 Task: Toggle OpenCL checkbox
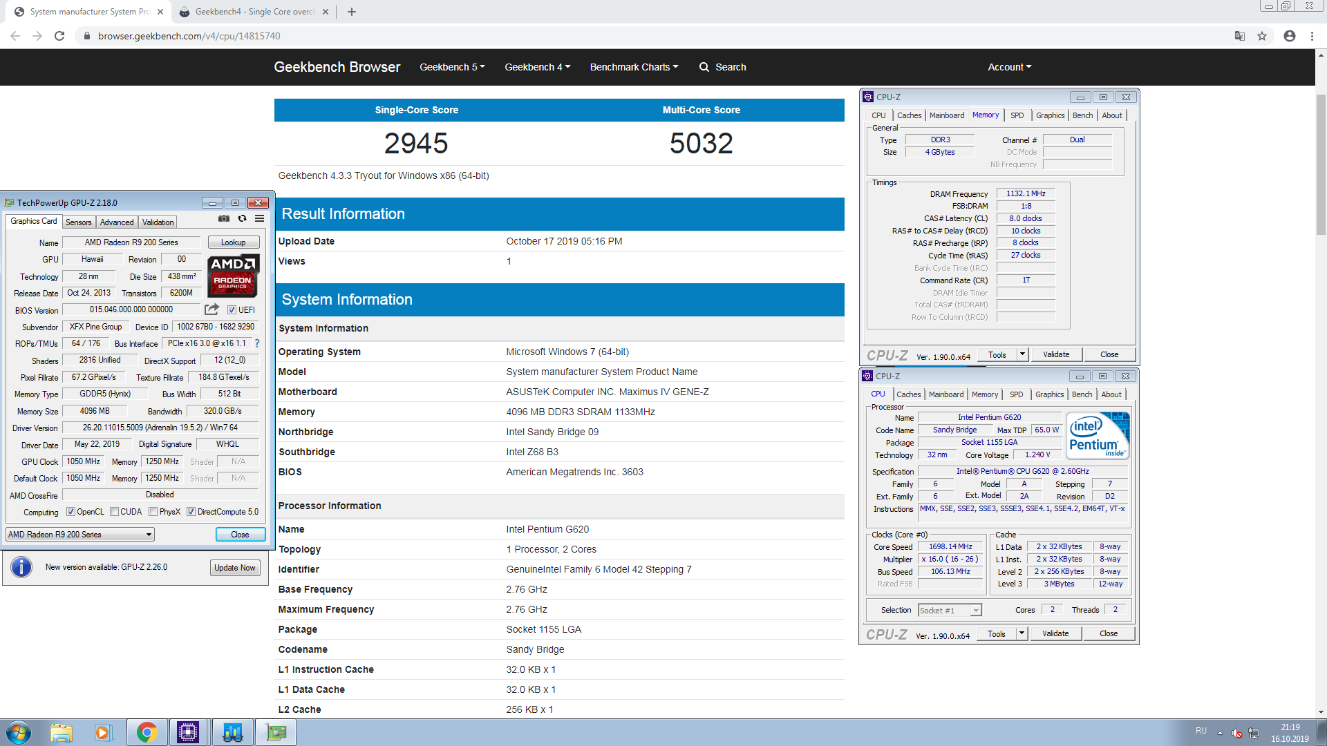coord(70,512)
